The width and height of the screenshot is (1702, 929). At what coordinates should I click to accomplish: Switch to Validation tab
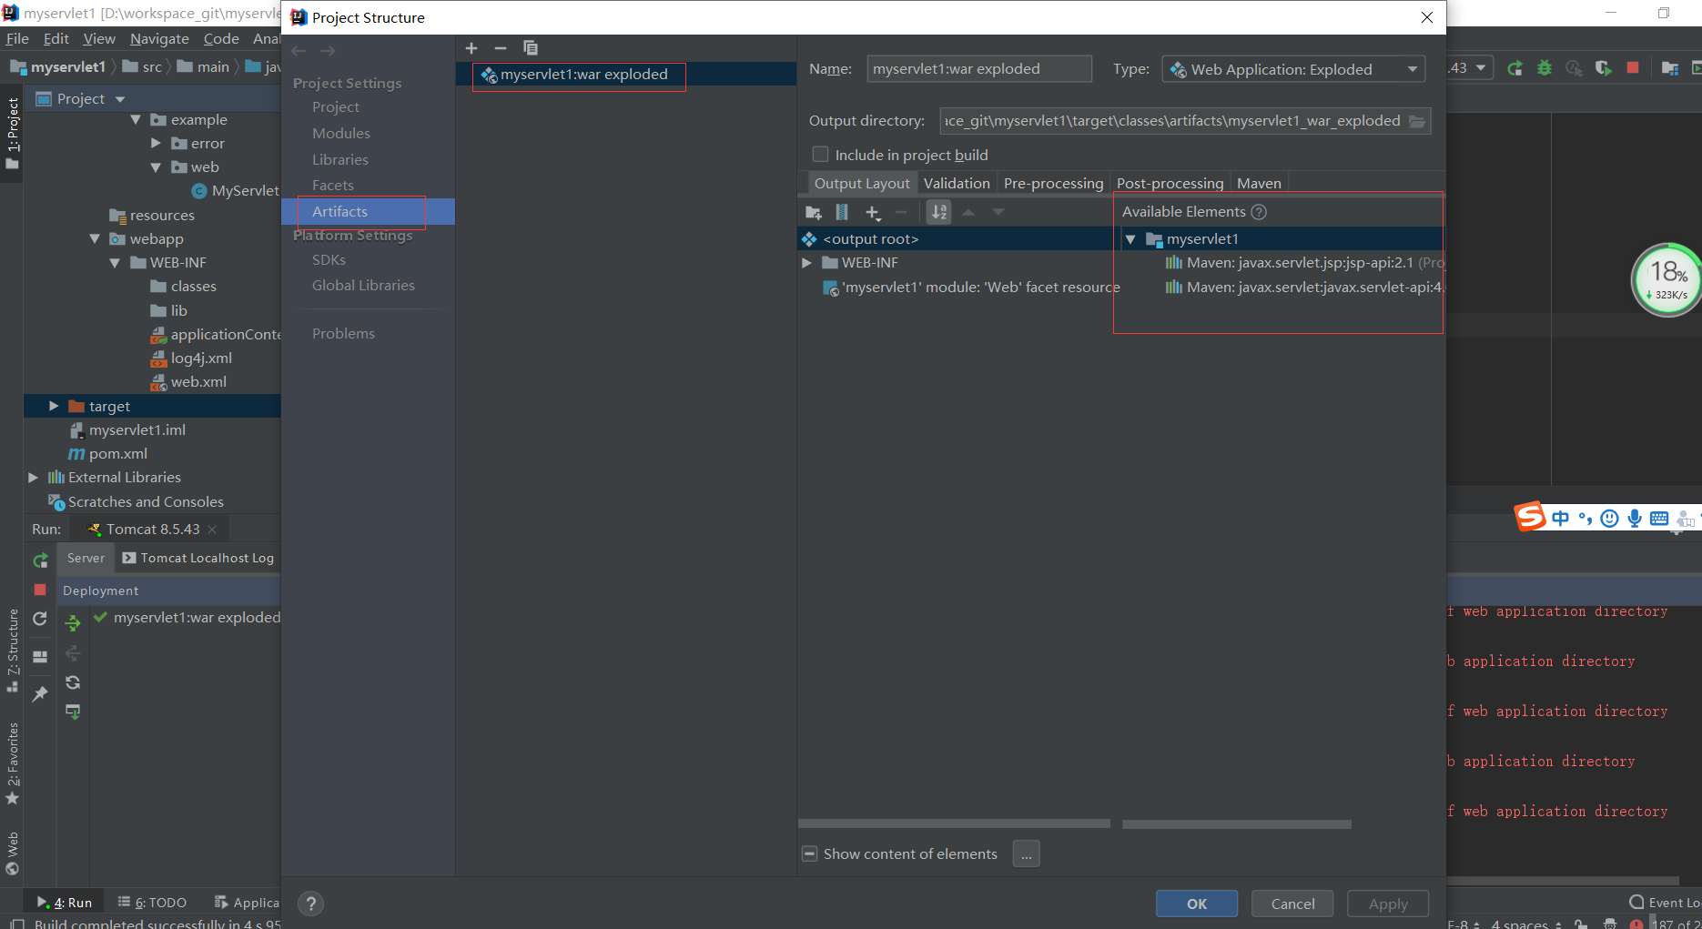[956, 183]
